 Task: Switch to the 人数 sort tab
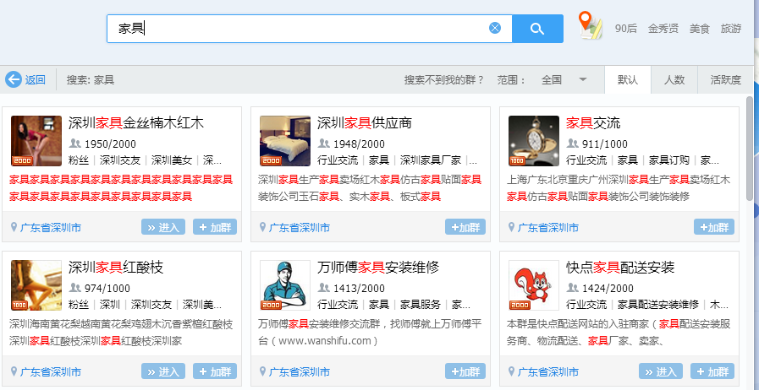pyautogui.click(x=674, y=79)
